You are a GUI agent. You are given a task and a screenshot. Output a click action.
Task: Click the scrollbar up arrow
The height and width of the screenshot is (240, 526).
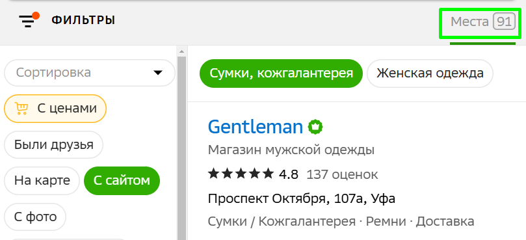181,51
